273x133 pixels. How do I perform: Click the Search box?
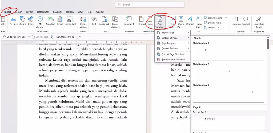[150, 5]
